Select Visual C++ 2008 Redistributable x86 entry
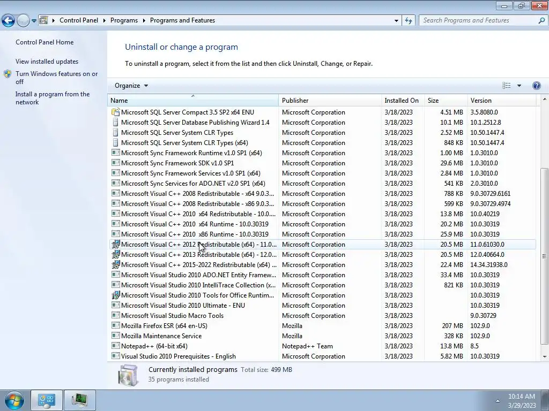The image size is (549, 411). (322, 203)
